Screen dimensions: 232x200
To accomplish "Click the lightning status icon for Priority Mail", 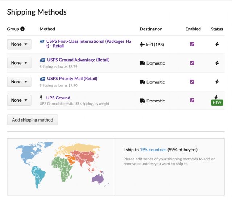I will 217,82.
